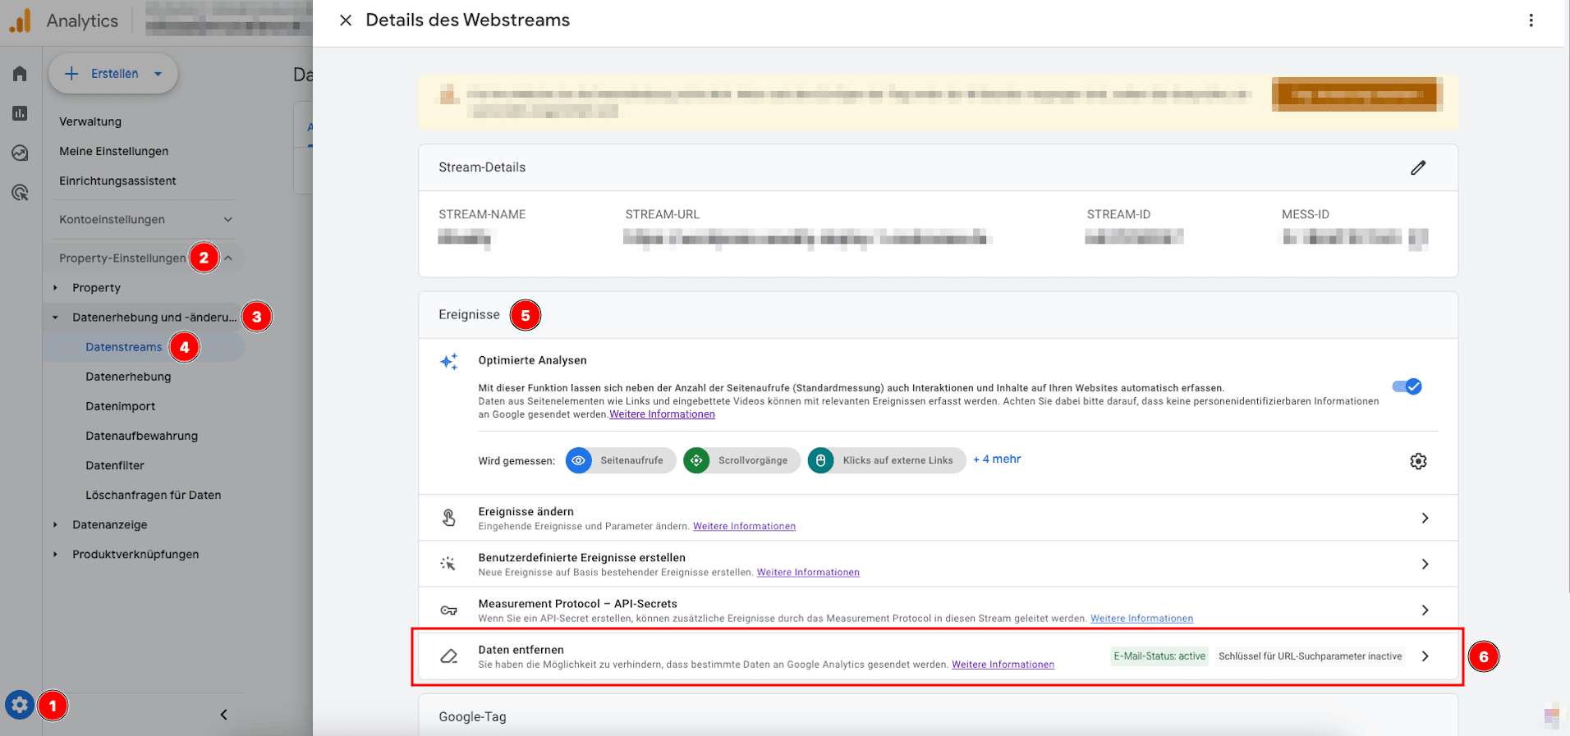
Task: Toggle the Optimierte Analysen switch off
Action: [1407, 386]
